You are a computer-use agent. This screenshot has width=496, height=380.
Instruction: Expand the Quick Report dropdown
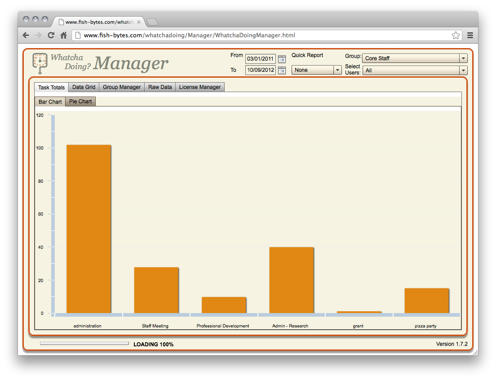pyautogui.click(x=337, y=70)
